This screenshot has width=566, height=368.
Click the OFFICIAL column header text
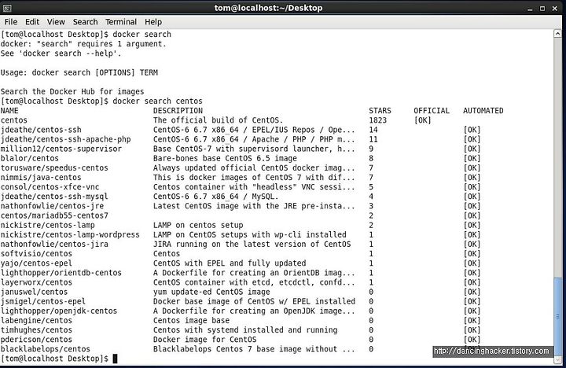click(x=432, y=111)
